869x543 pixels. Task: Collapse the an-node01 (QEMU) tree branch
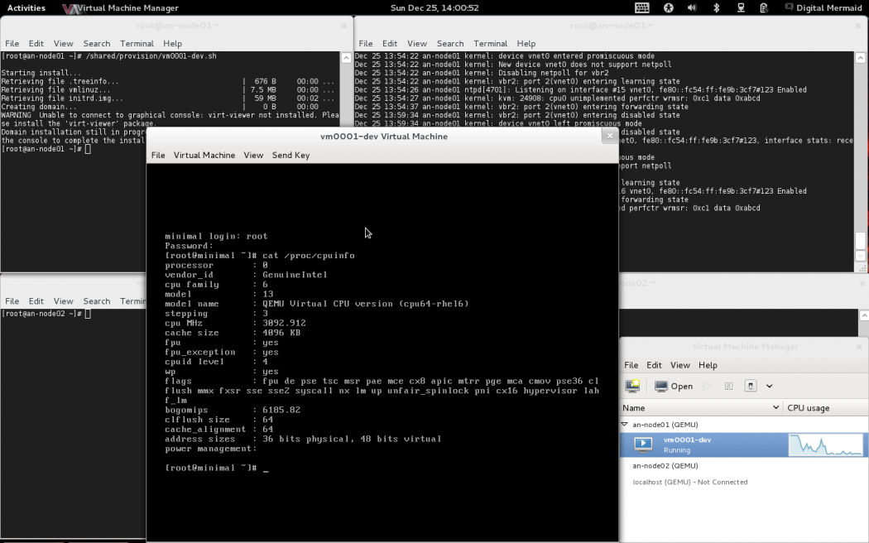(626, 424)
